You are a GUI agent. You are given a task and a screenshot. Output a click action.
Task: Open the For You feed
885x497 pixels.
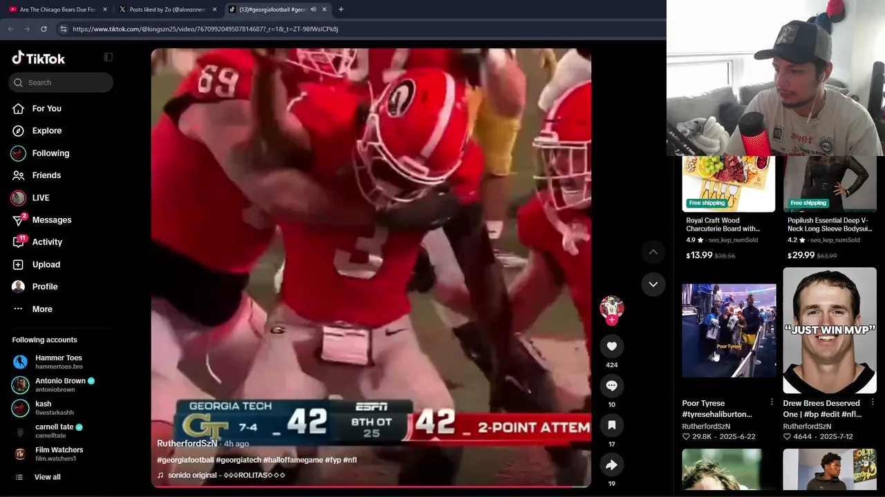pos(47,108)
